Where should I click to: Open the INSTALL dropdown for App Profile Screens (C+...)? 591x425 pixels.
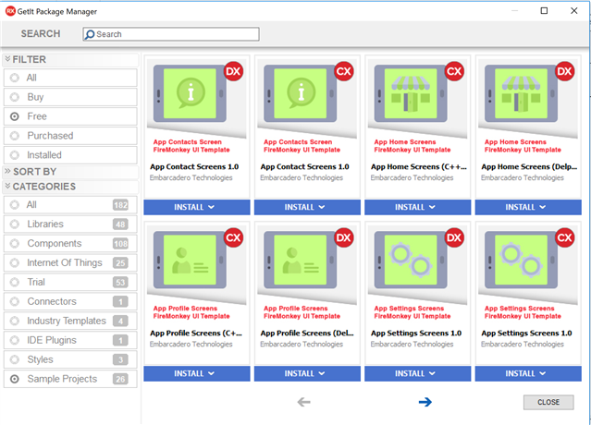pyautogui.click(x=197, y=373)
